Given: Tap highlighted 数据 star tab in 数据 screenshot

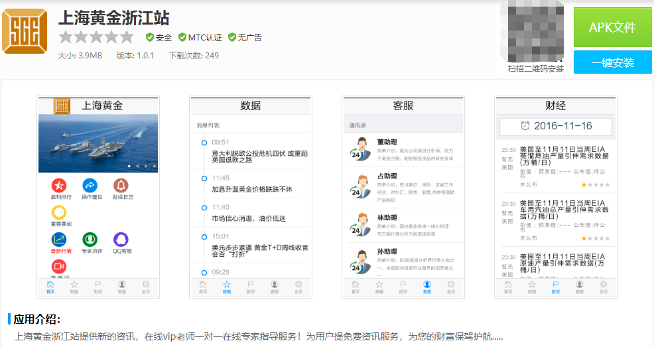Looking at the screenshot, I should pos(226,287).
